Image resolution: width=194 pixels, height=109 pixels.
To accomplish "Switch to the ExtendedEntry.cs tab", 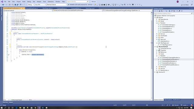I will click(62, 8).
